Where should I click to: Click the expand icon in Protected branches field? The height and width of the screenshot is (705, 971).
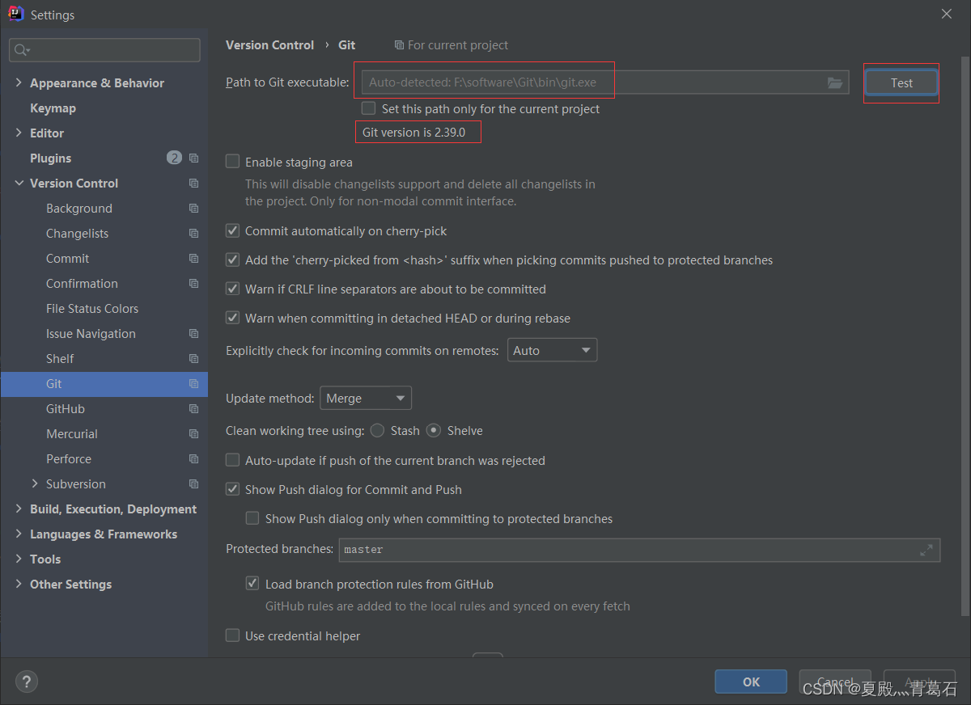(x=926, y=550)
